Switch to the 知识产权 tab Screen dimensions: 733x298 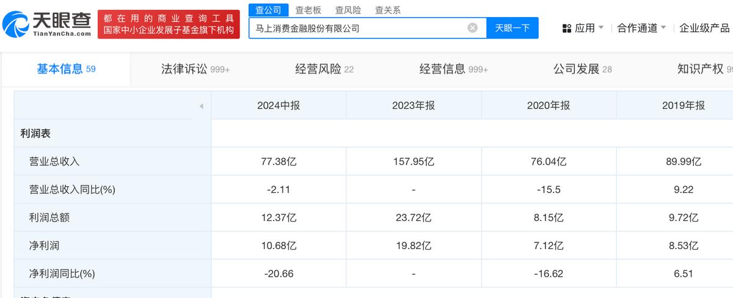(x=705, y=69)
